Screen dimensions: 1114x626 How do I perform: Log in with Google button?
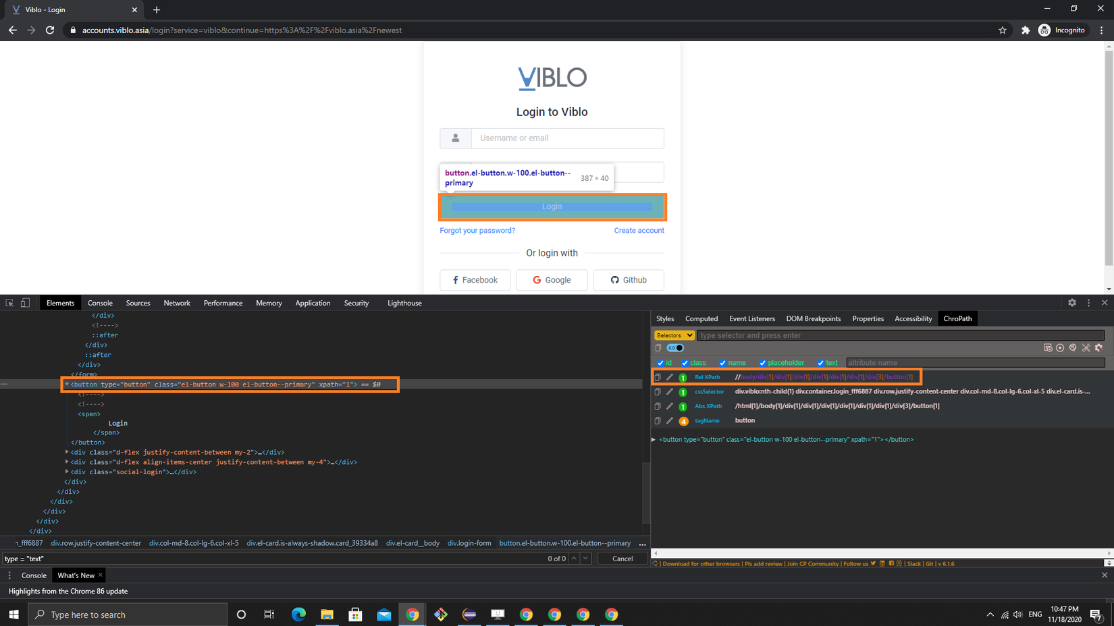point(552,280)
